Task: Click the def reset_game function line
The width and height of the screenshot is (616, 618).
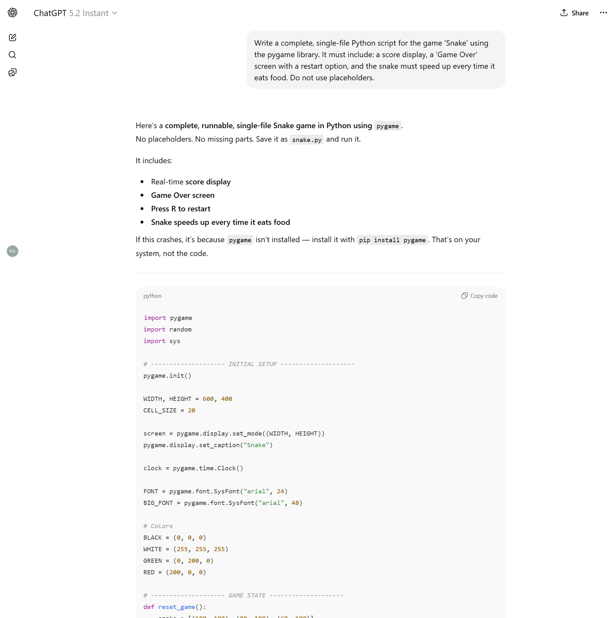Action: pos(175,607)
